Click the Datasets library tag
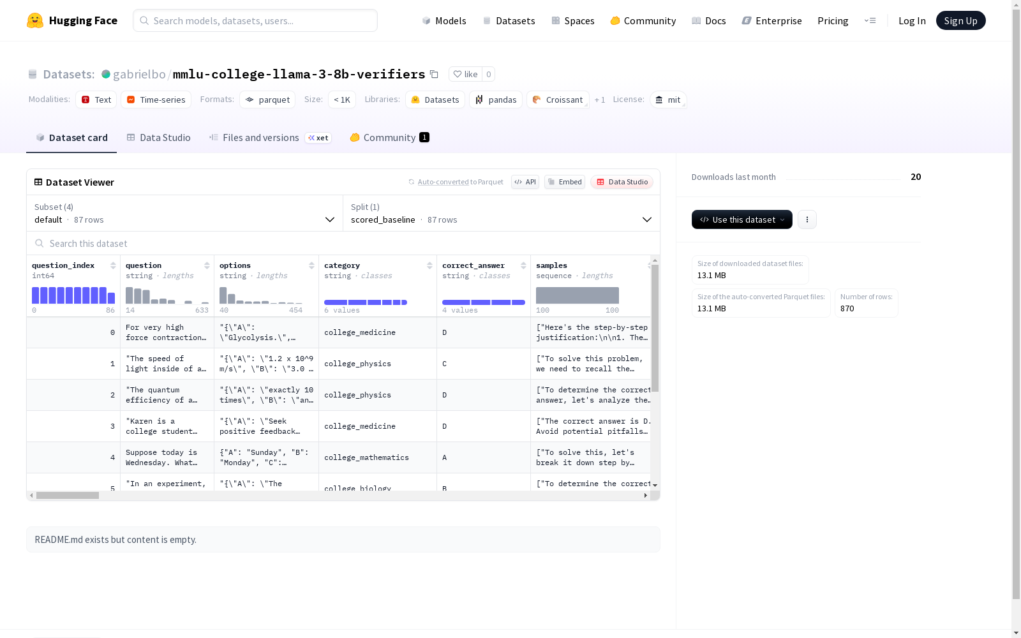 pos(435,100)
